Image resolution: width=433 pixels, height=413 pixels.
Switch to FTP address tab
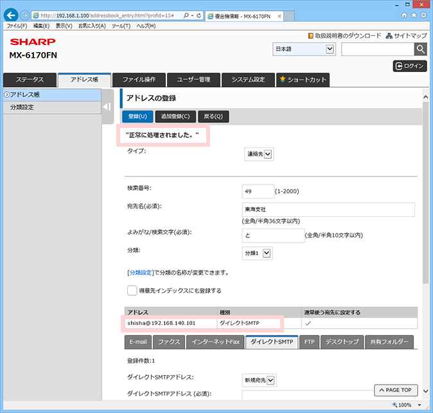coord(309,342)
